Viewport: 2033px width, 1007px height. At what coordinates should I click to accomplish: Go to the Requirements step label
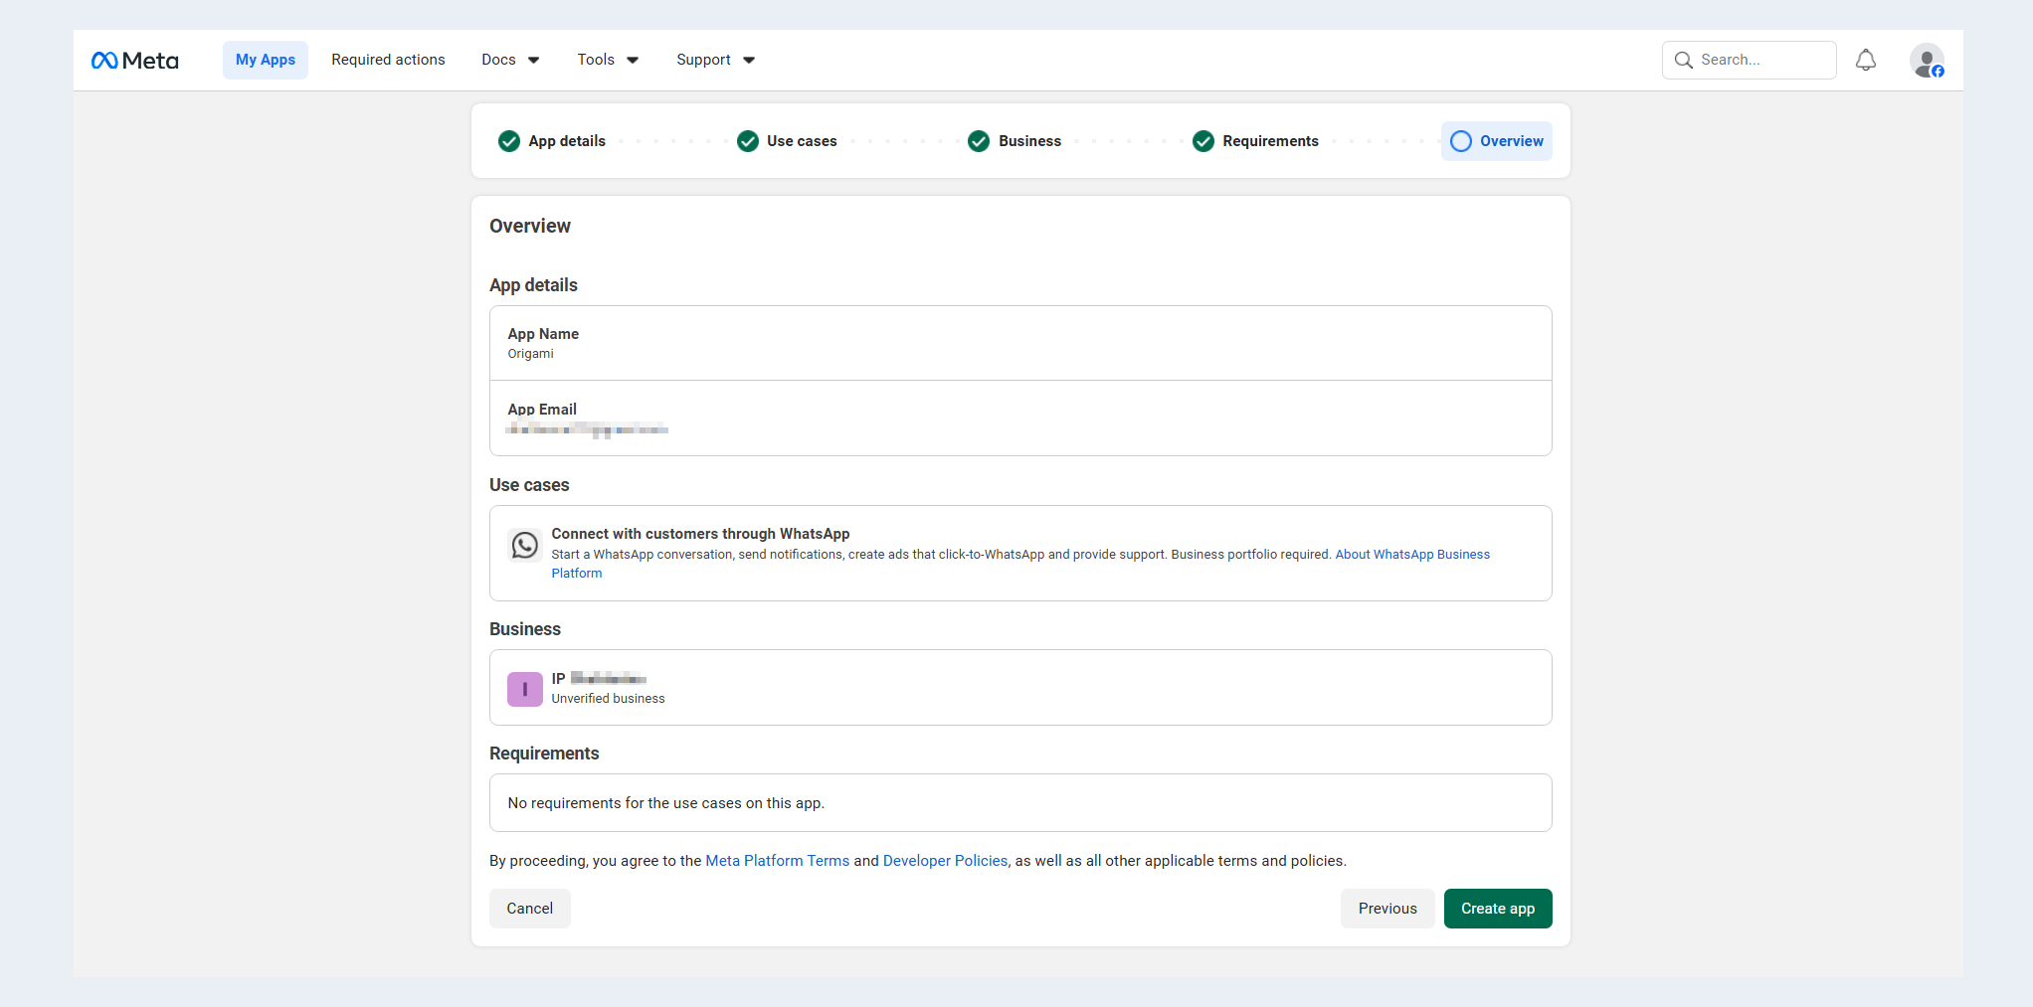tap(1270, 141)
